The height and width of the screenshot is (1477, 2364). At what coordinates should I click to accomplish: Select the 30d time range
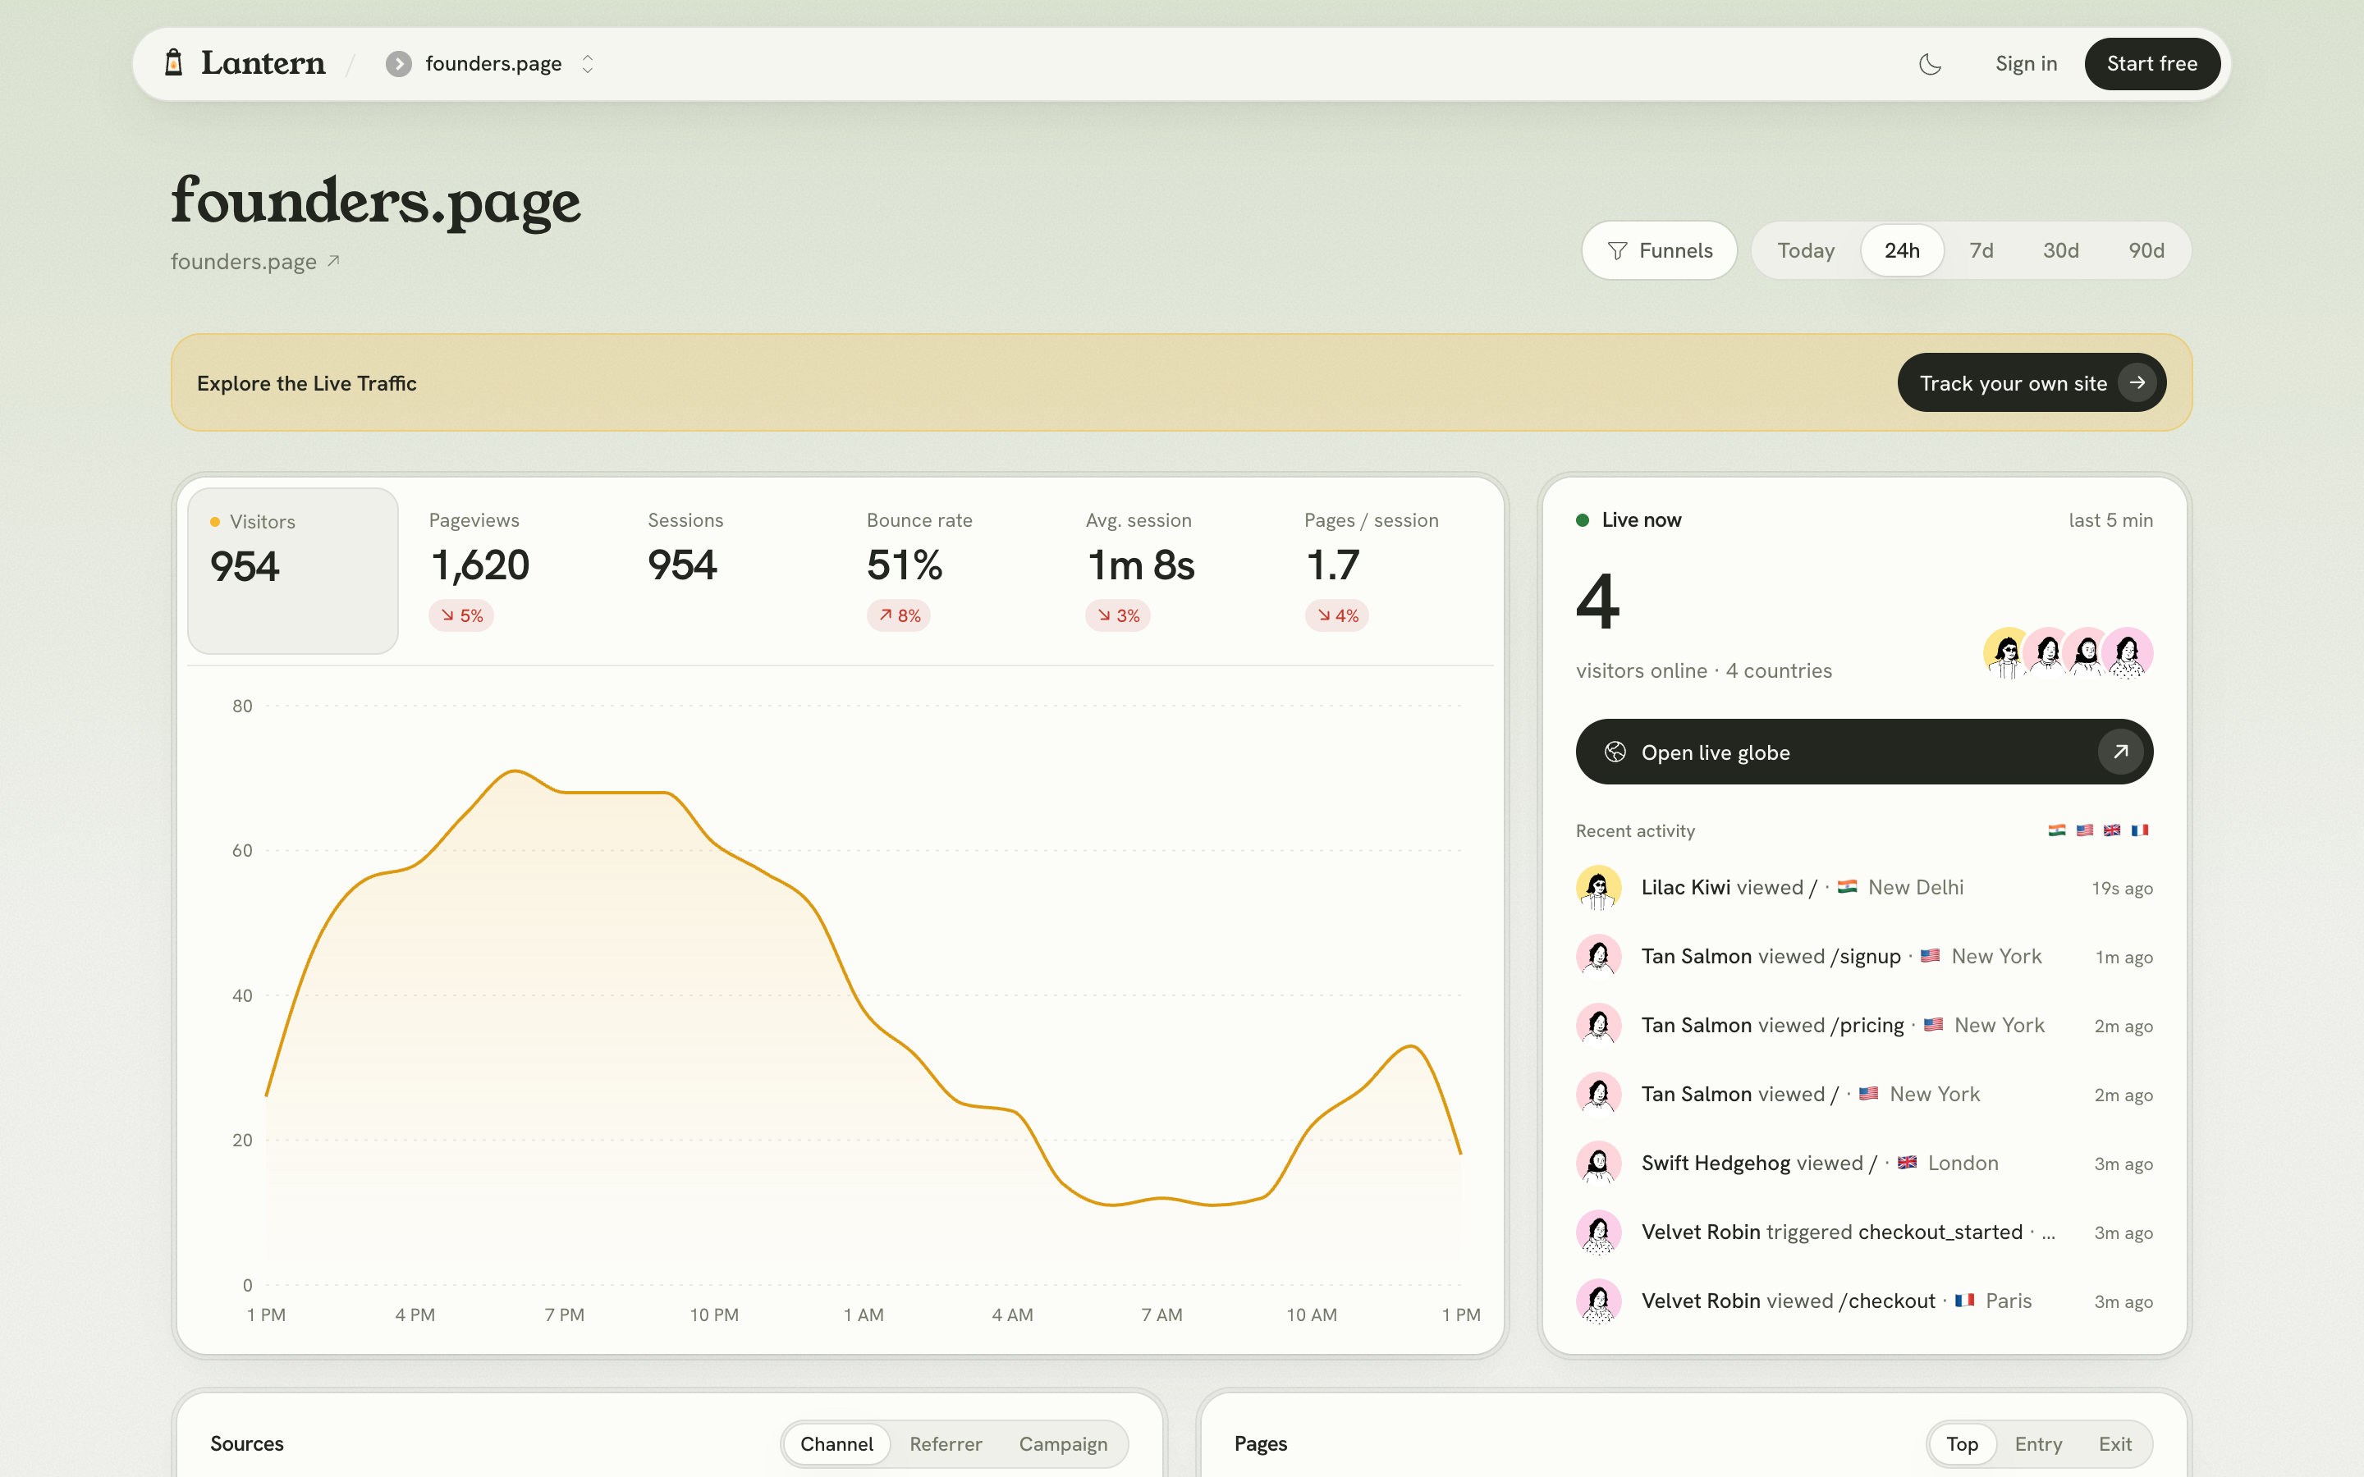pyautogui.click(x=2060, y=251)
